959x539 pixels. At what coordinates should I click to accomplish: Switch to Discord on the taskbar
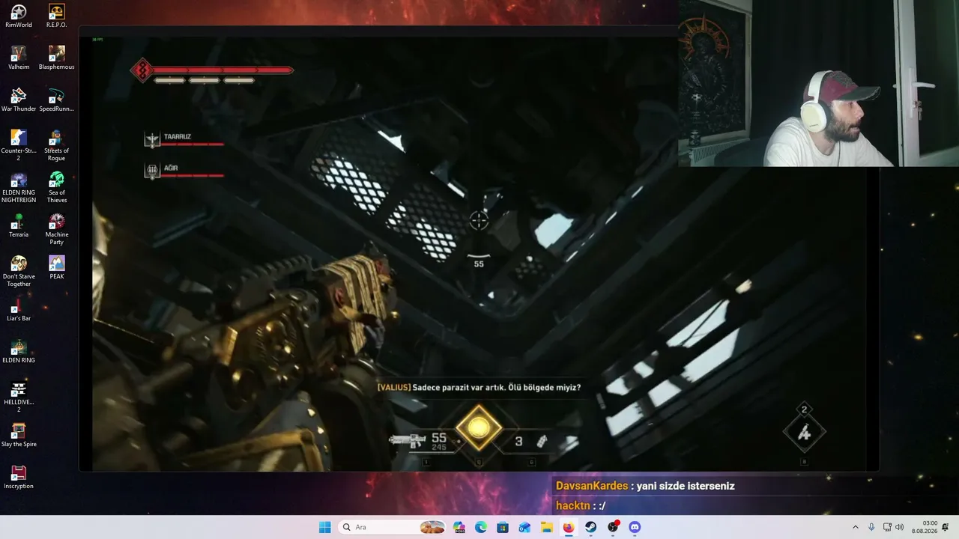635,527
